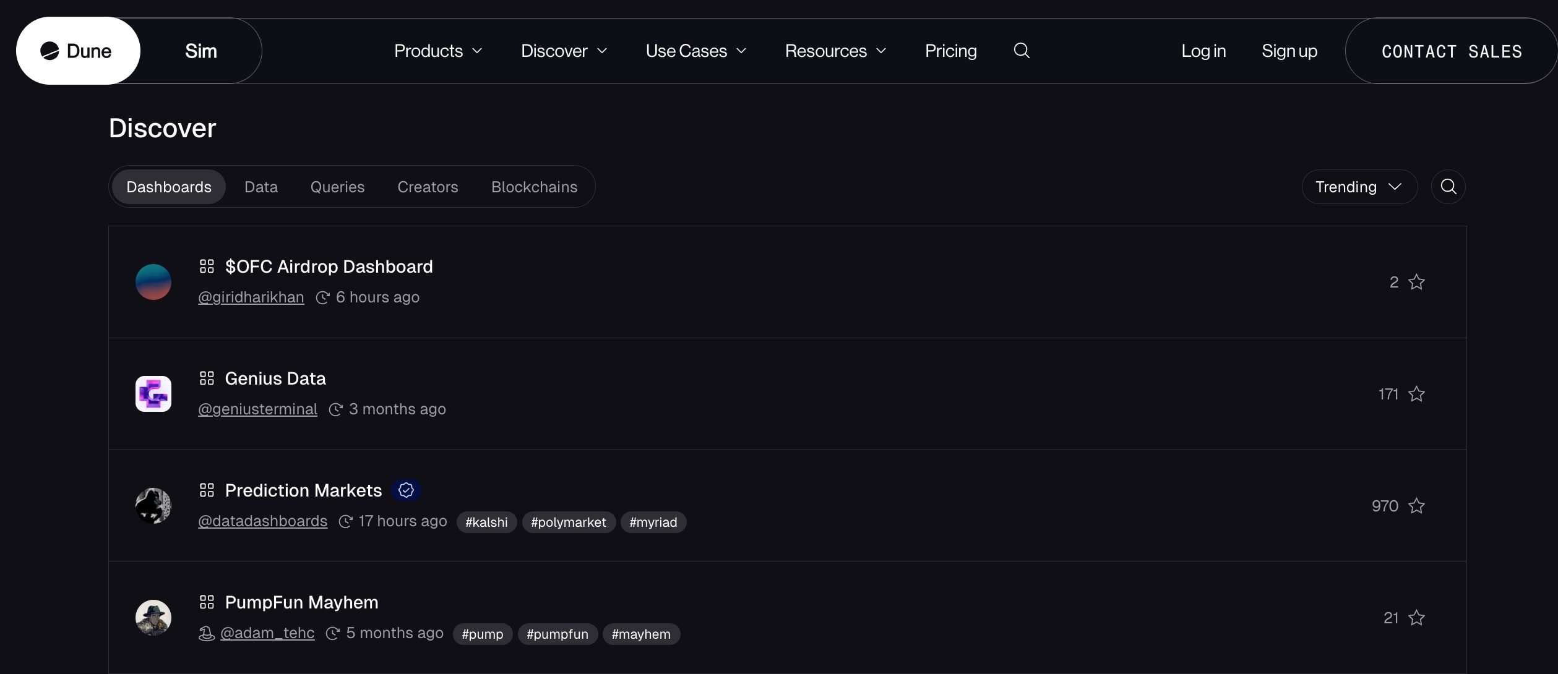1558x674 pixels.
Task: Open the $OFC Airdrop Dashboard
Action: point(329,267)
